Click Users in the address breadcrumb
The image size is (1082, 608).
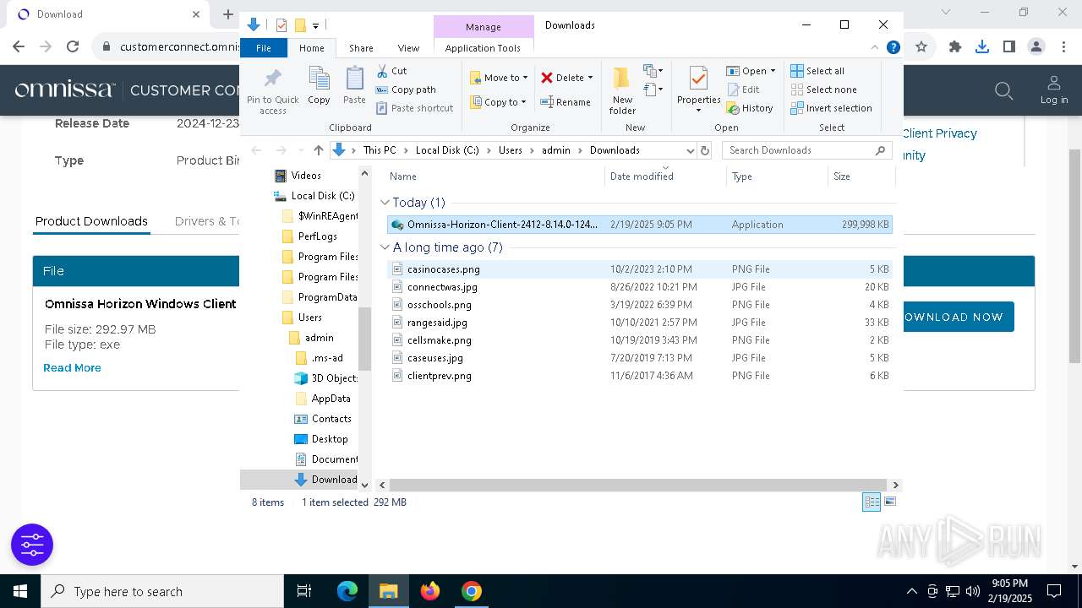click(511, 150)
